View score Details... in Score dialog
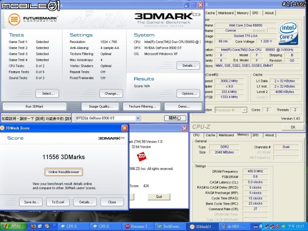This screenshot has height=231, width=308. pyautogui.click(x=85, y=202)
